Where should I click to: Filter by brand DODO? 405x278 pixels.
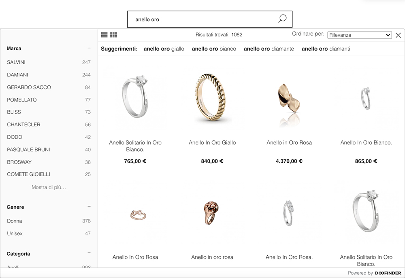click(49, 137)
